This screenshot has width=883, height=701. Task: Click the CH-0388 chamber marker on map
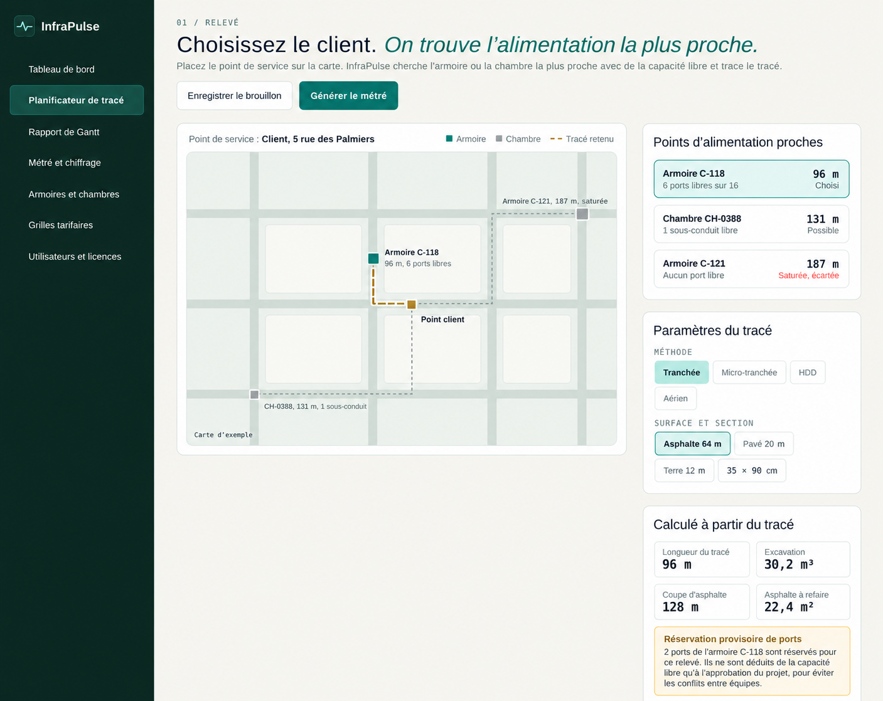254,394
